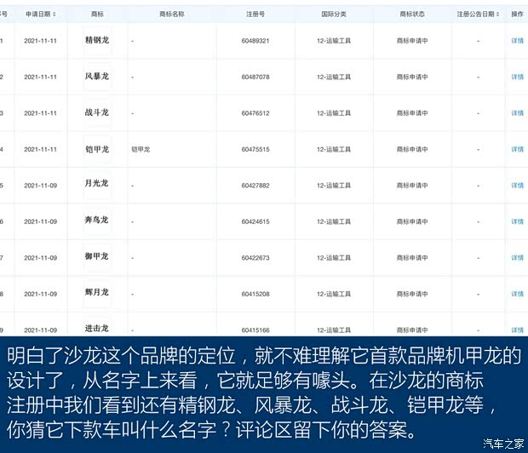This screenshot has height=453, width=528.
Task: Click the 风暴龙 trademark image
Action: (97, 77)
